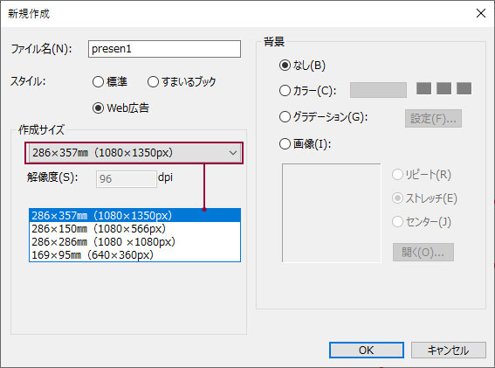Click the wide background color swatch
Screen dimensions: 495x368
(x=378, y=90)
